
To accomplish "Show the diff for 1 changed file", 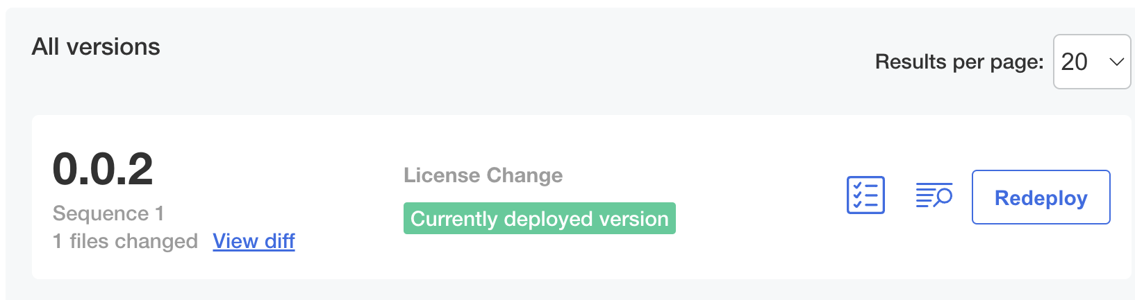I will tap(254, 241).
